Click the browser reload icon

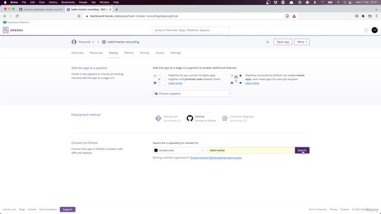click(x=17, y=16)
